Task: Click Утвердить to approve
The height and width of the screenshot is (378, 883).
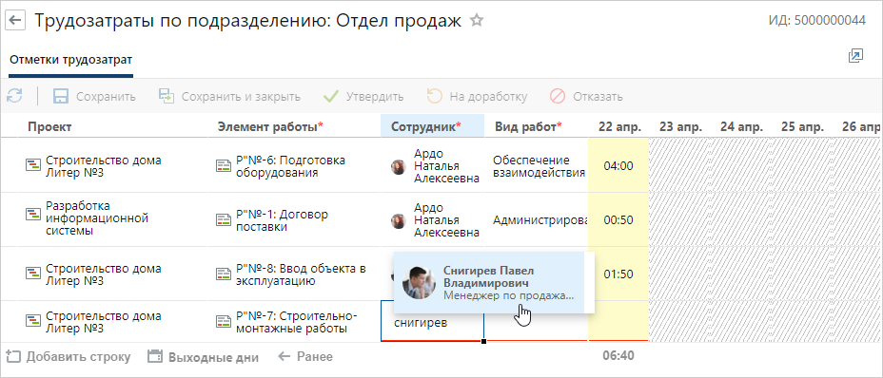Action: (363, 96)
